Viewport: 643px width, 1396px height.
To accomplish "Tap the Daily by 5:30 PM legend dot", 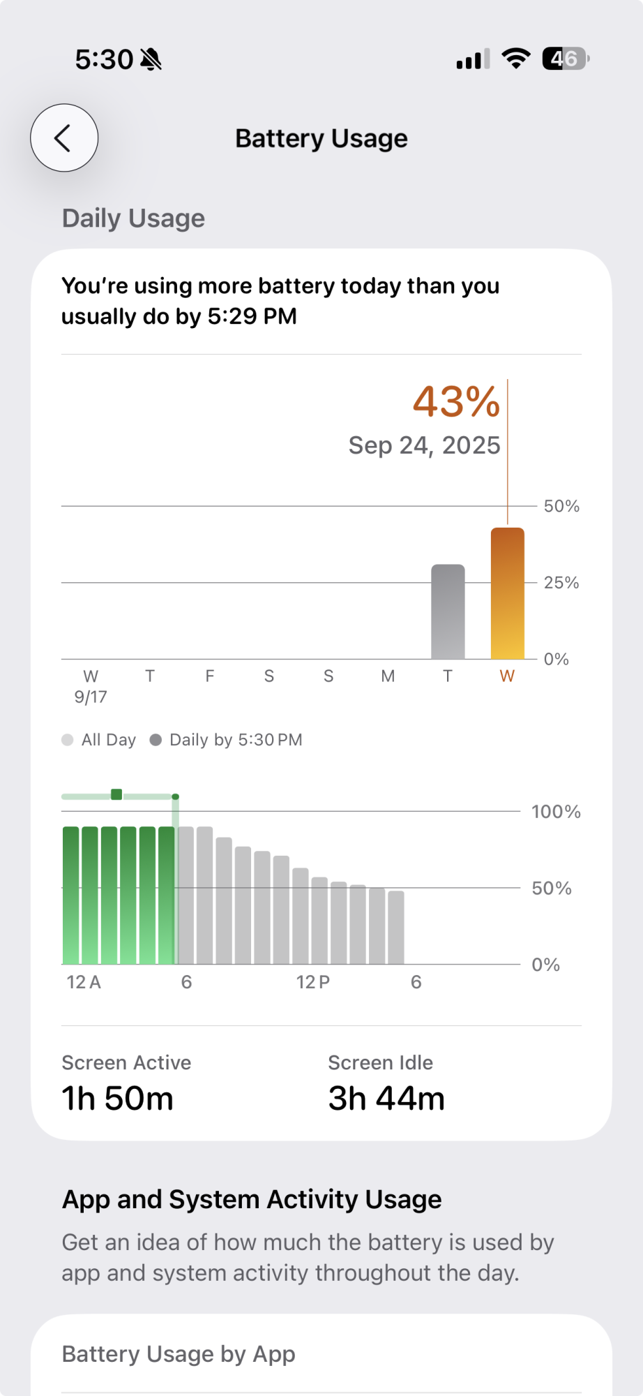I will 156,740.
